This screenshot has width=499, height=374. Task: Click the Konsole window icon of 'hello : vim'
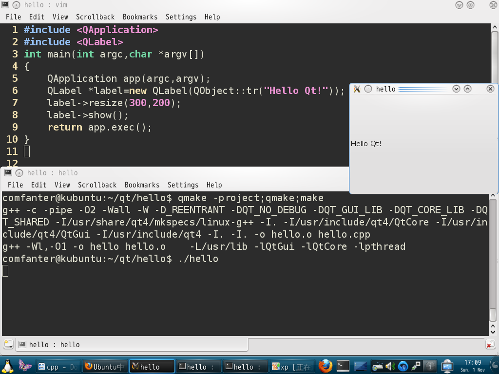5,5
